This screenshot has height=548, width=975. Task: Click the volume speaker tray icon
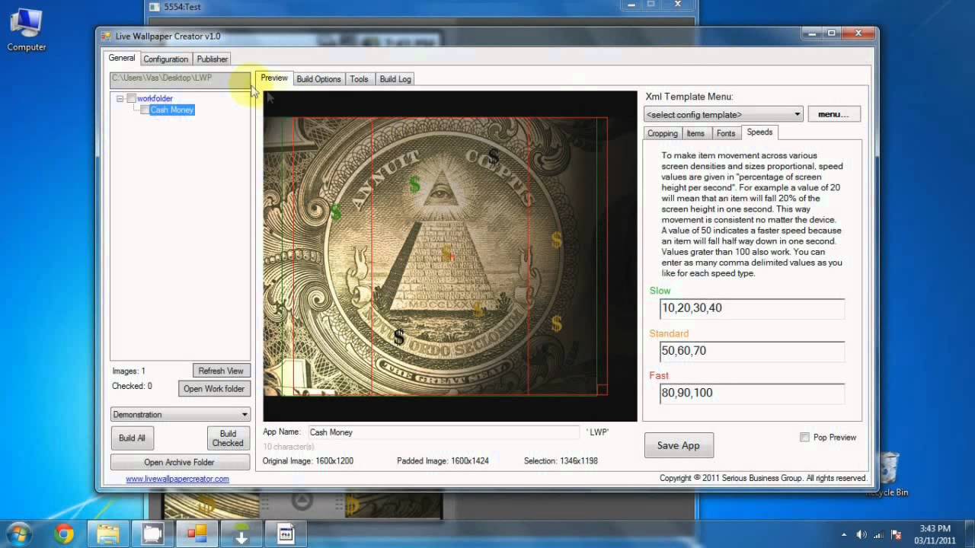pos(862,534)
